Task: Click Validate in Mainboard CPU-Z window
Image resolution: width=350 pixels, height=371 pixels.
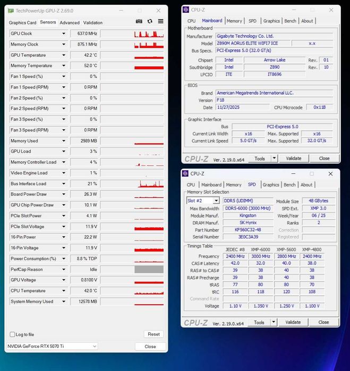Action: pyautogui.click(x=294, y=158)
